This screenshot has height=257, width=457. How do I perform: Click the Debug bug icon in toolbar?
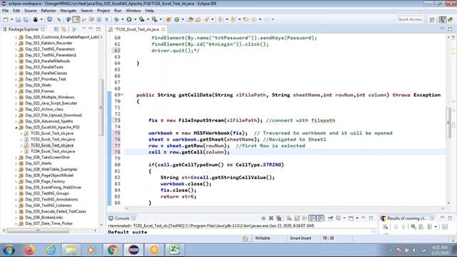116,19
